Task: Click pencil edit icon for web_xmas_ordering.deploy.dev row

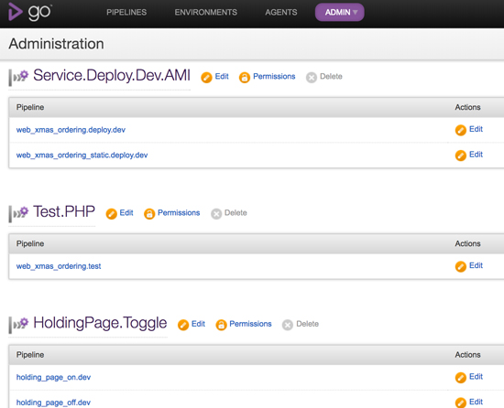Action: pyautogui.click(x=461, y=130)
